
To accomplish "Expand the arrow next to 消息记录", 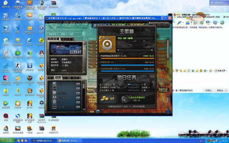I will click(226, 71).
